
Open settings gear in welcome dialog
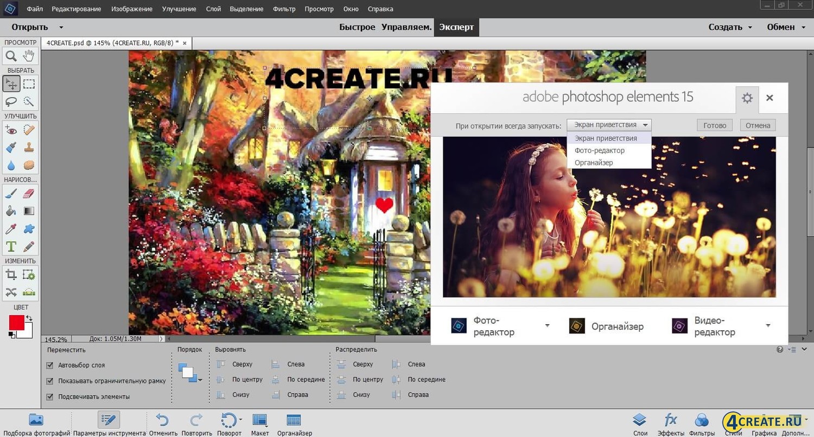(x=747, y=98)
